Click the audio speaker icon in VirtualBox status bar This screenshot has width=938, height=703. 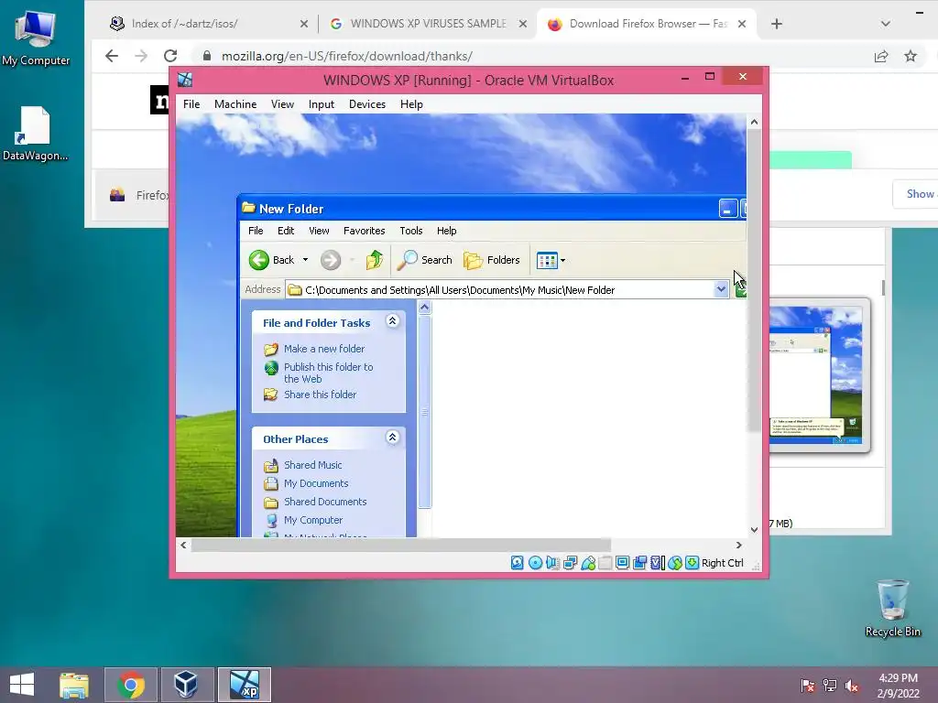552,563
